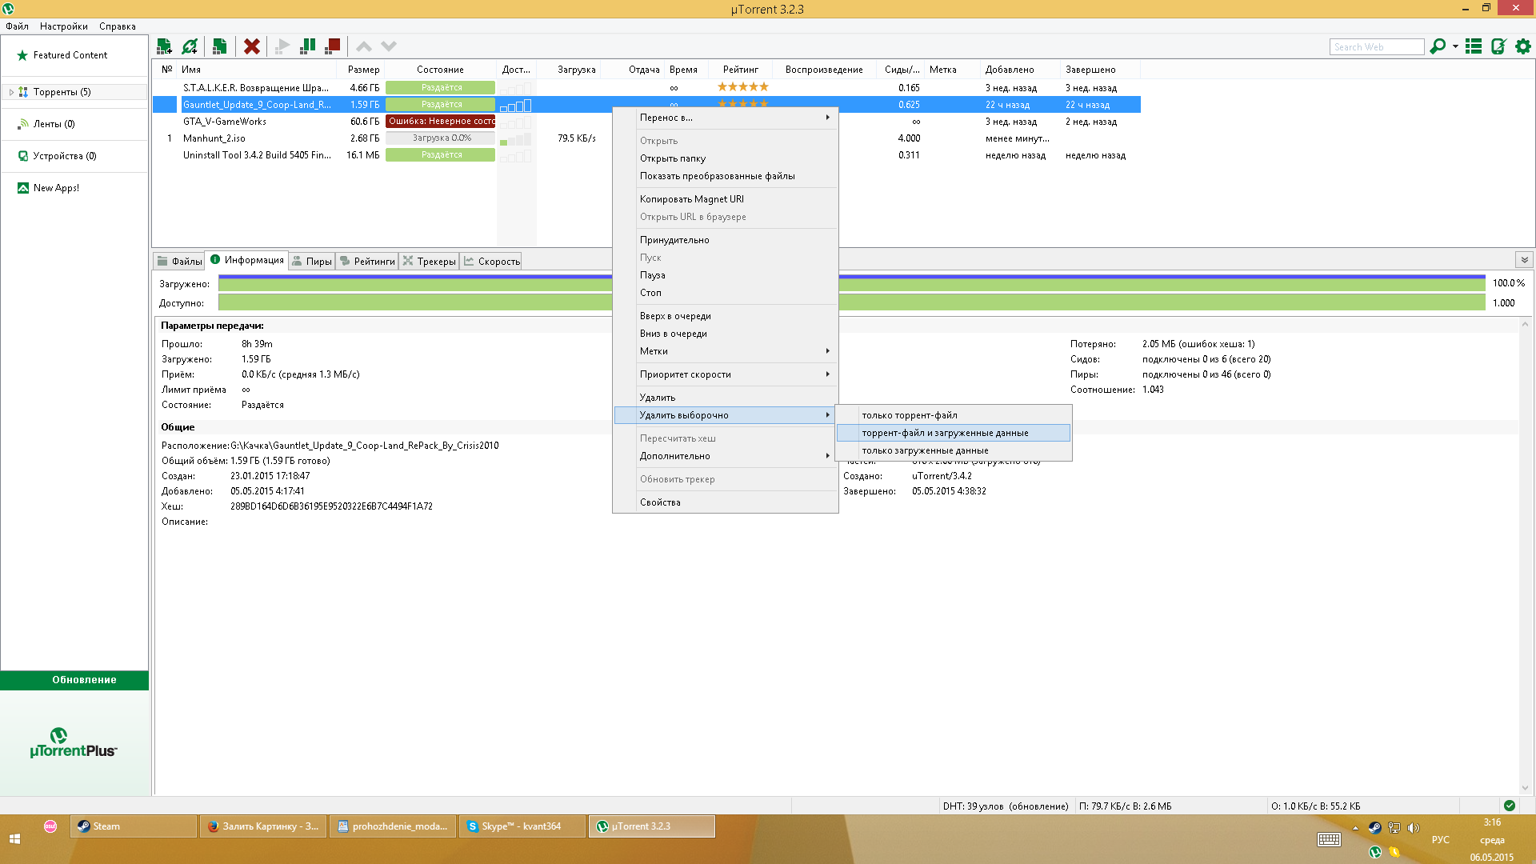Open Skype window from taskbar
Image resolution: width=1536 pixels, height=864 pixels.
[x=524, y=826]
